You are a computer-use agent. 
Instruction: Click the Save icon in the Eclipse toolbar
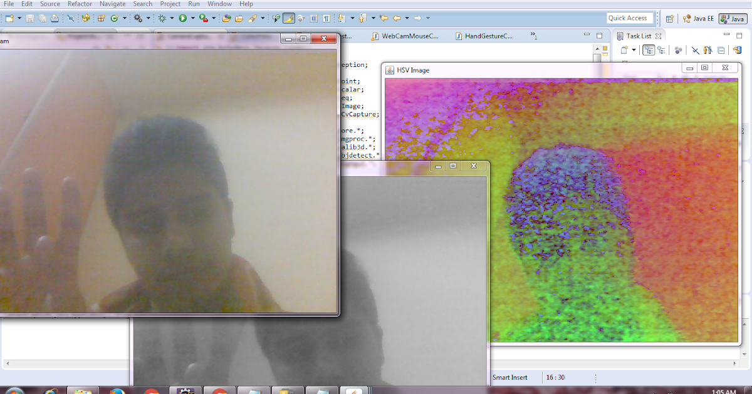(x=30, y=18)
